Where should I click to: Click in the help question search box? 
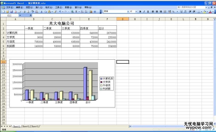(191, 7)
